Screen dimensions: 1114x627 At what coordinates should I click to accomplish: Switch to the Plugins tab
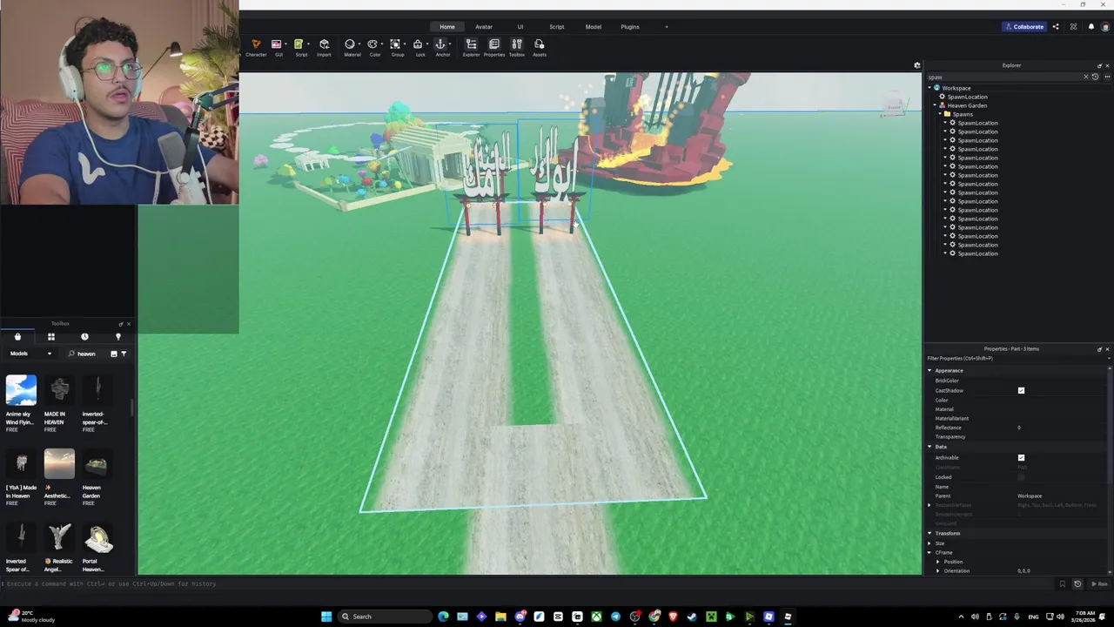coord(630,27)
